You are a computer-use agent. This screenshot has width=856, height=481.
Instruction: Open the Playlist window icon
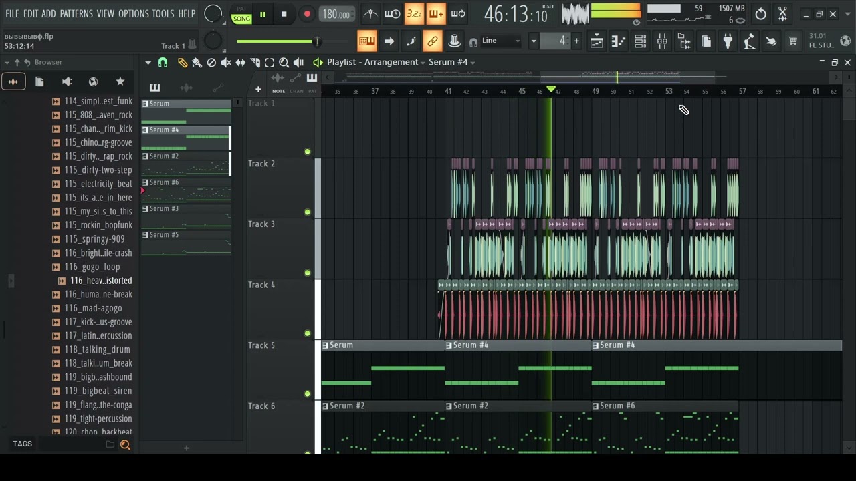597,41
